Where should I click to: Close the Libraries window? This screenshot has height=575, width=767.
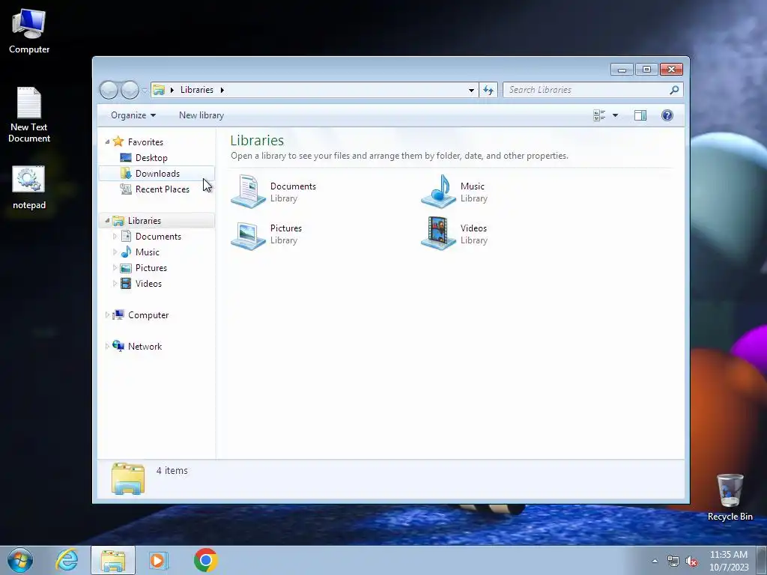pos(671,70)
